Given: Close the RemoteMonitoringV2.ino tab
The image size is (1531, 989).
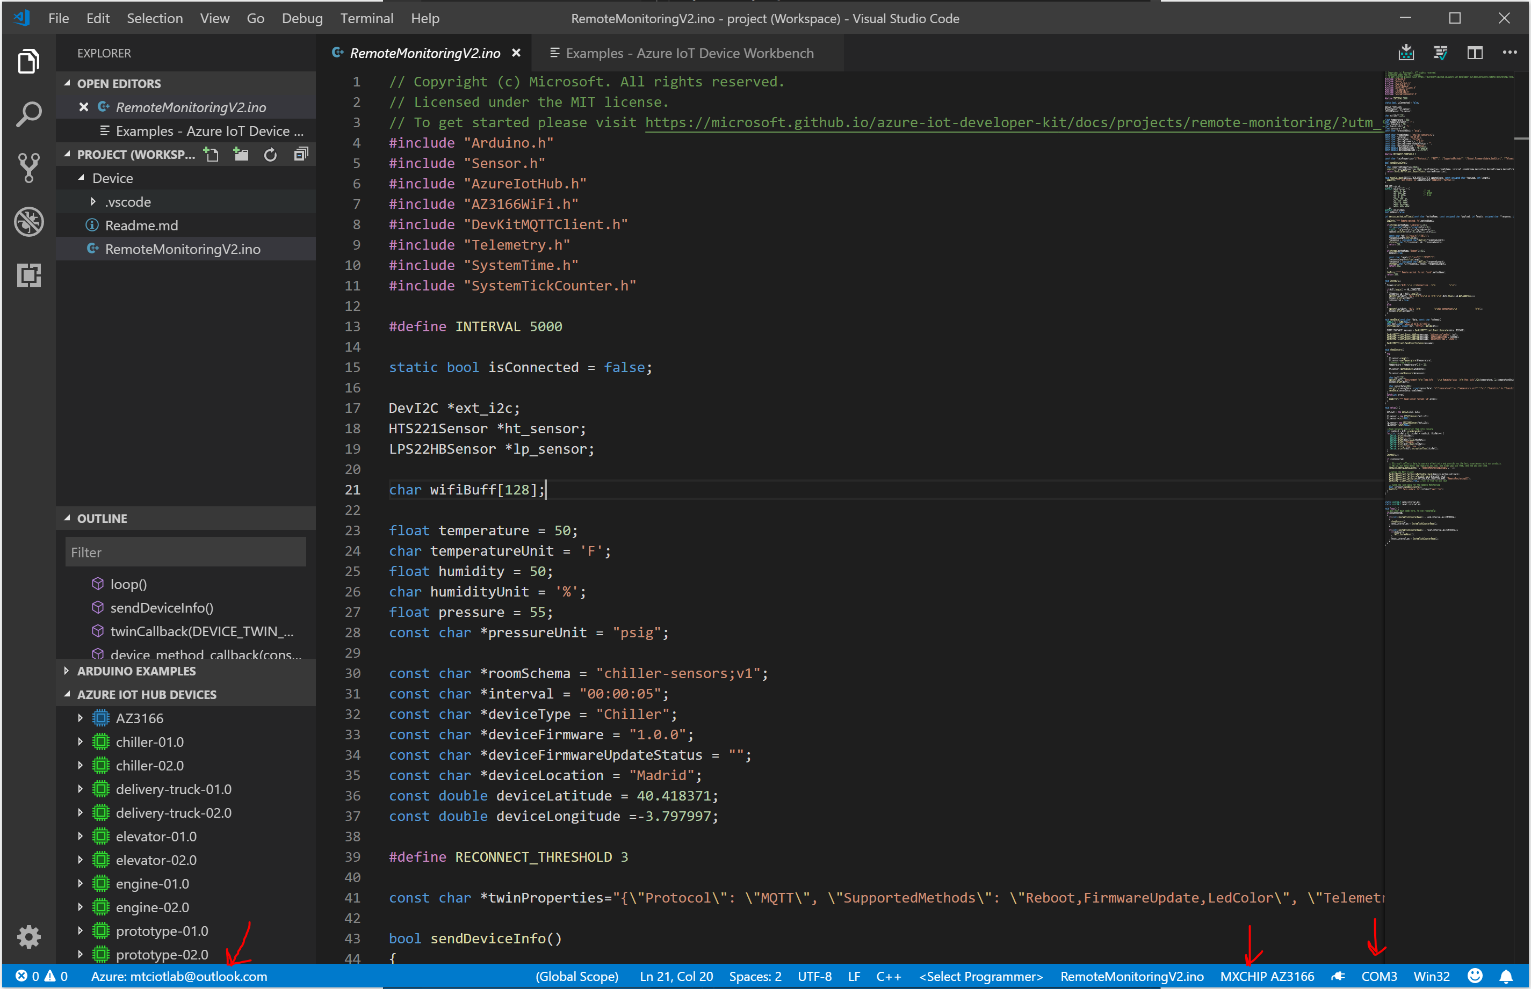Looking at the screenshot, I should point(516,53).
